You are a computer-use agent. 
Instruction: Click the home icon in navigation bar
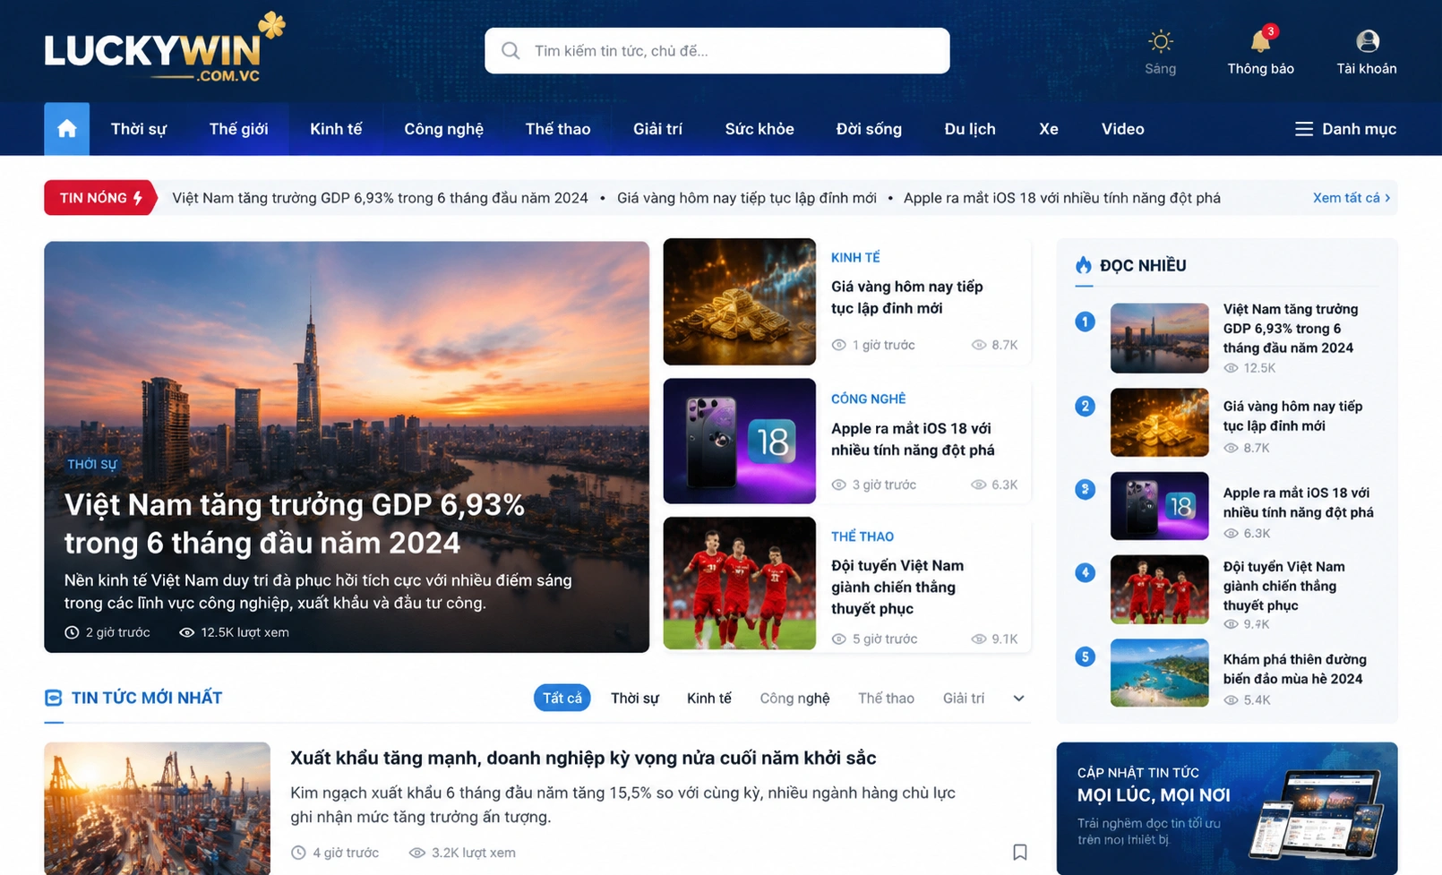coord(66,129)
